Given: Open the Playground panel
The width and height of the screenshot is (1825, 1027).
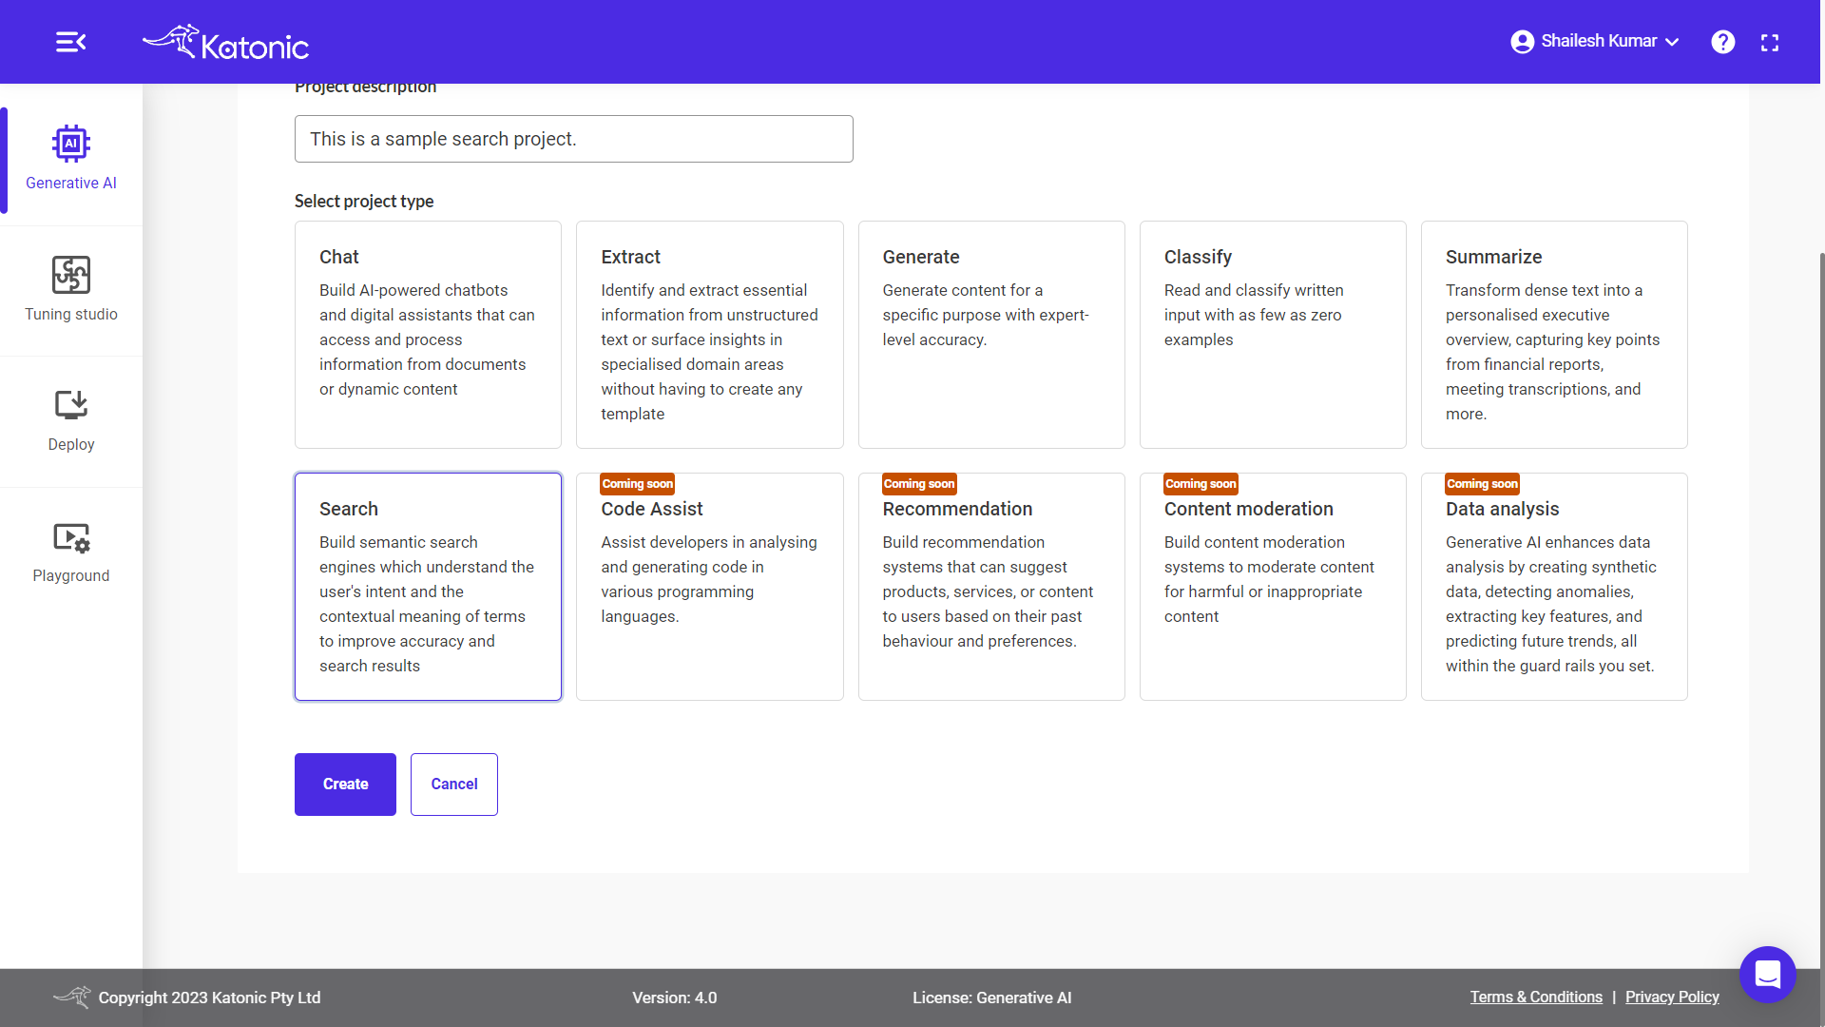Looking at the screenshot, I should 71,551.
